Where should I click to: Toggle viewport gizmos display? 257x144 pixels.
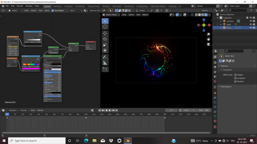click(x=177, y=15)
